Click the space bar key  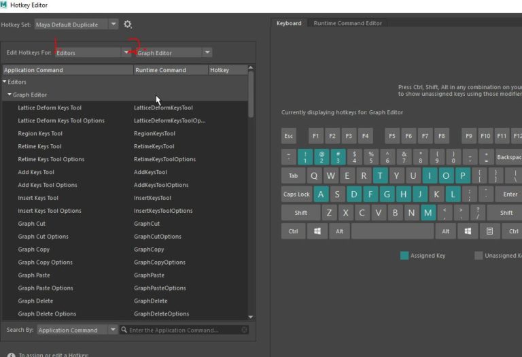point(392,231)
